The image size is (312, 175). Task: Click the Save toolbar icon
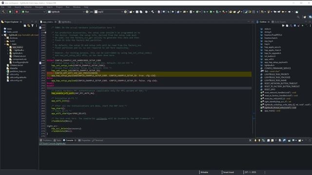click(137, 12)
